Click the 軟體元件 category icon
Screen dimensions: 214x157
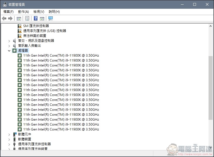click(x=14, y=134)
